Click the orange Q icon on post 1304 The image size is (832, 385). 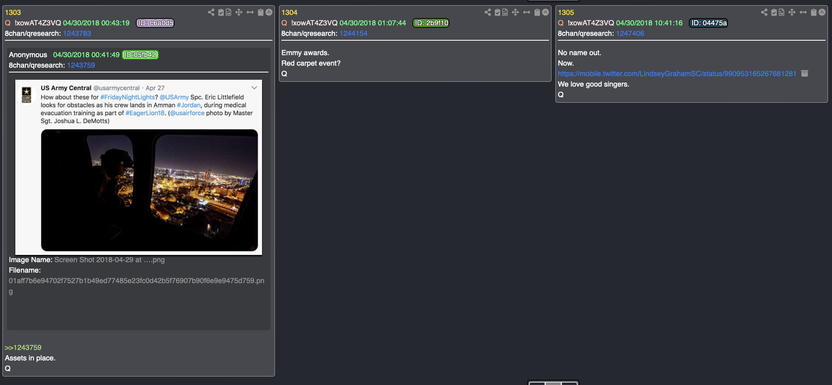click(284, 23)
